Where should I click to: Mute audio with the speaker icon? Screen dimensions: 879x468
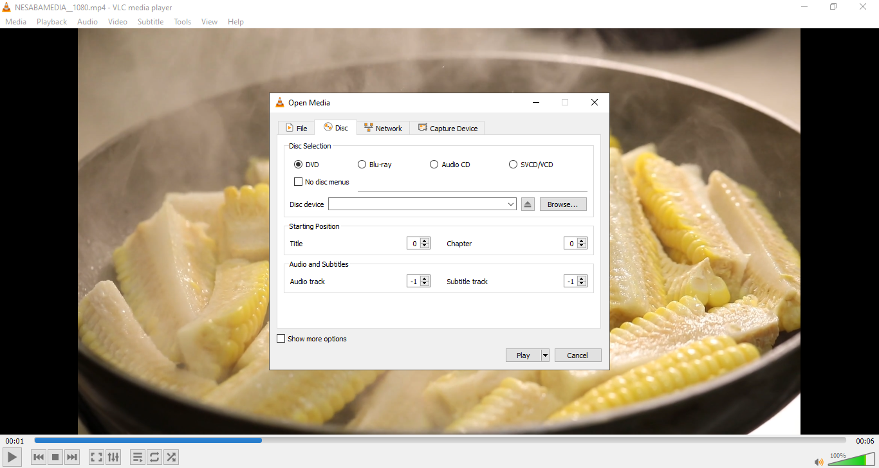(x=819, y=462)
